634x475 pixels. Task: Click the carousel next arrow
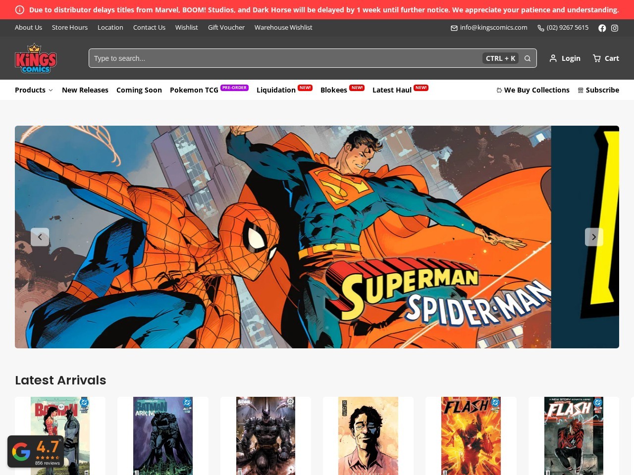coord(594,237)
